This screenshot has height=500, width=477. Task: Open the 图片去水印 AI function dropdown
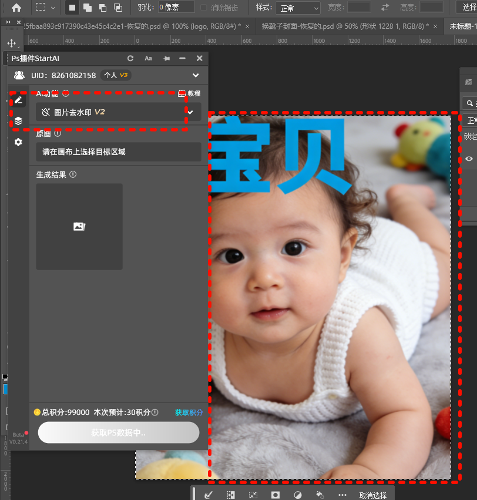click(x=118, y=112)
